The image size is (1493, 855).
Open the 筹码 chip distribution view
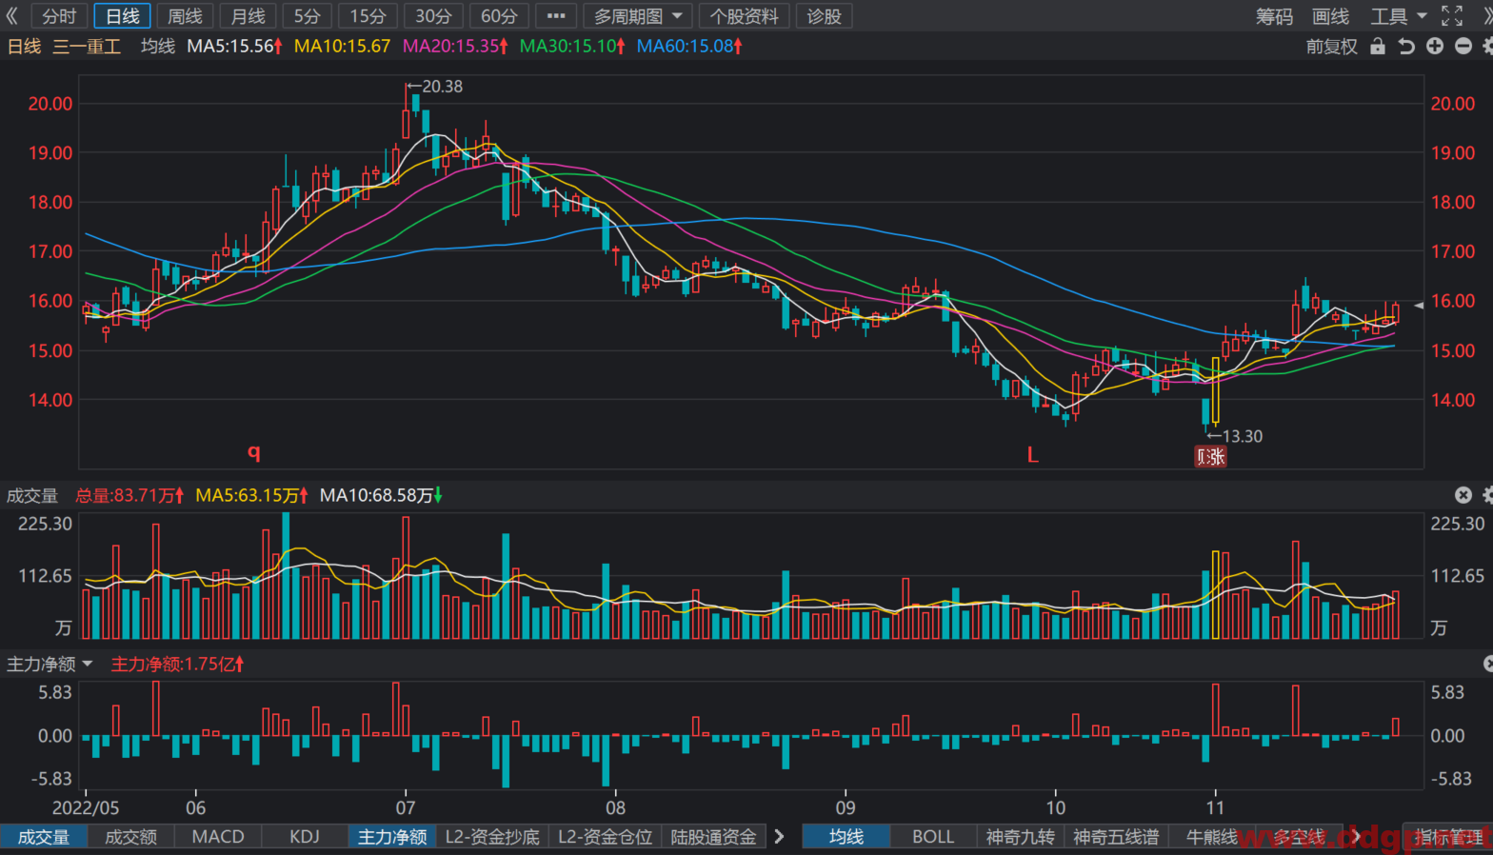[1274, 16]
